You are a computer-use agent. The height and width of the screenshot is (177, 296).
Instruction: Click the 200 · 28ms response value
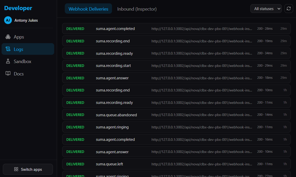click(265, 29)
